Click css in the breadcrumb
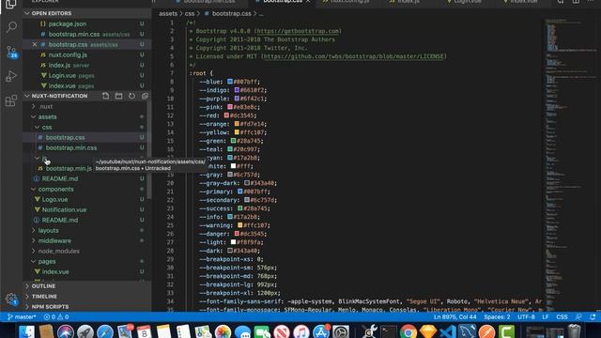The height and width of the screenshot is (338, 601). (x=190, y=13)
